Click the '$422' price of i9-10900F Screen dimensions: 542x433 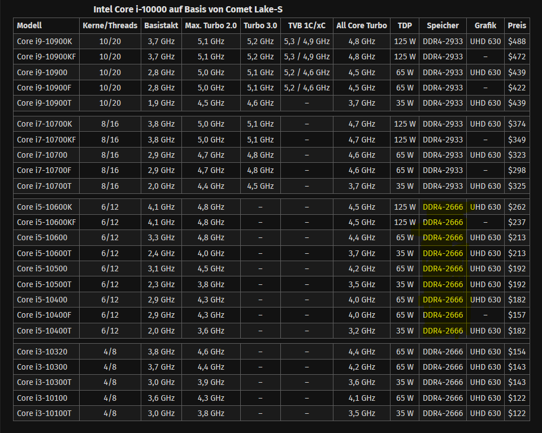517,88
